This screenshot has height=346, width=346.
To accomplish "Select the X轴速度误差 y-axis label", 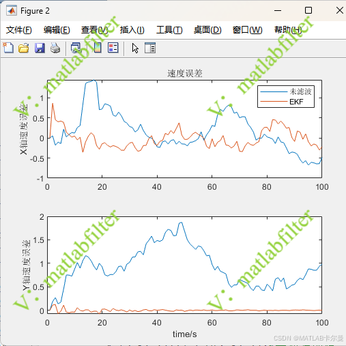I will click(x=24, y=129).
